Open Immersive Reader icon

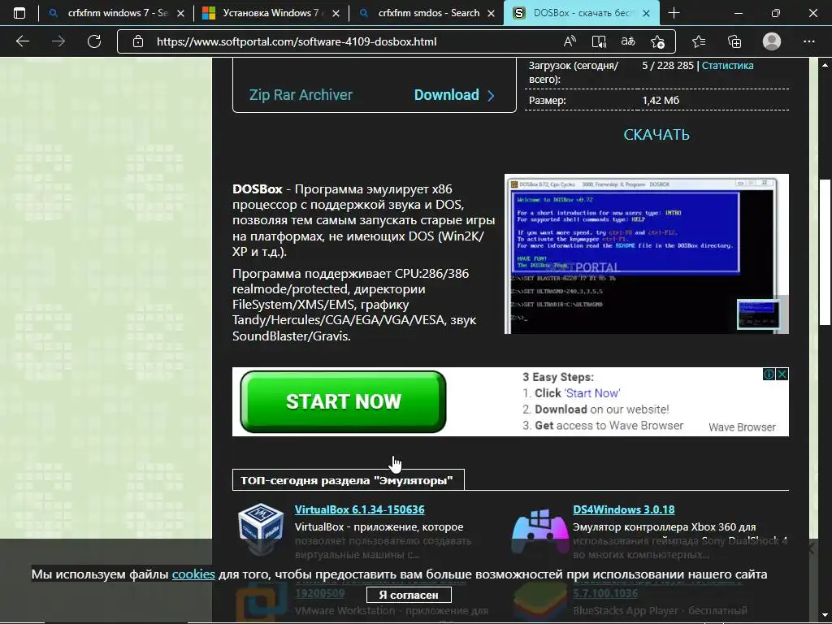(x=599, y=41)
